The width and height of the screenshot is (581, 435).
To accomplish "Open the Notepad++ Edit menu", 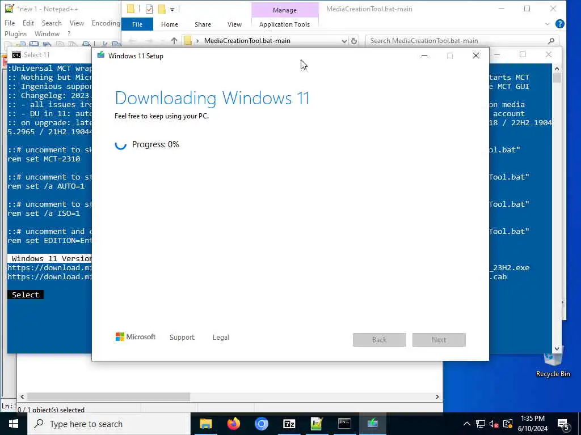I will [28, 23].
